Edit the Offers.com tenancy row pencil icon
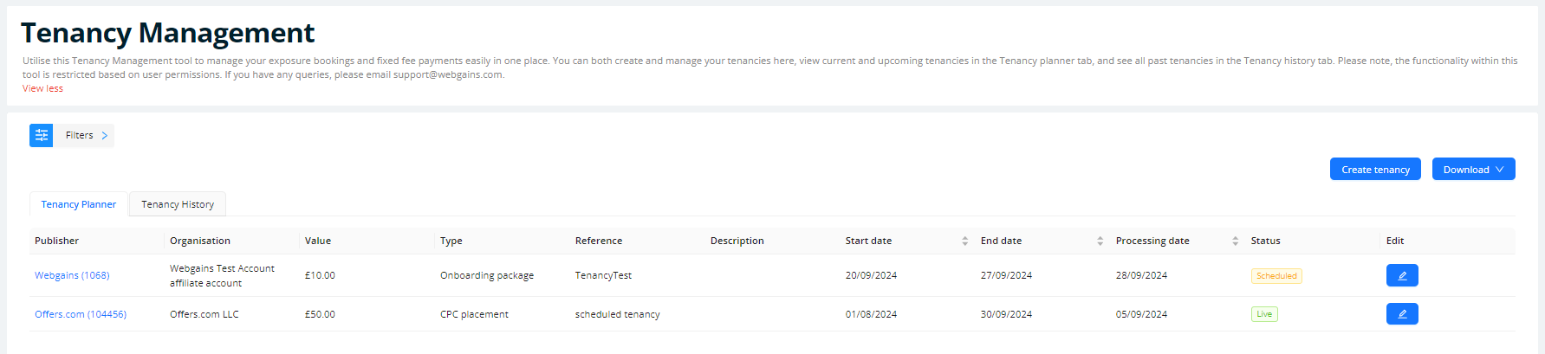This screenshot has width=1545, height=354. point(1401,314)
